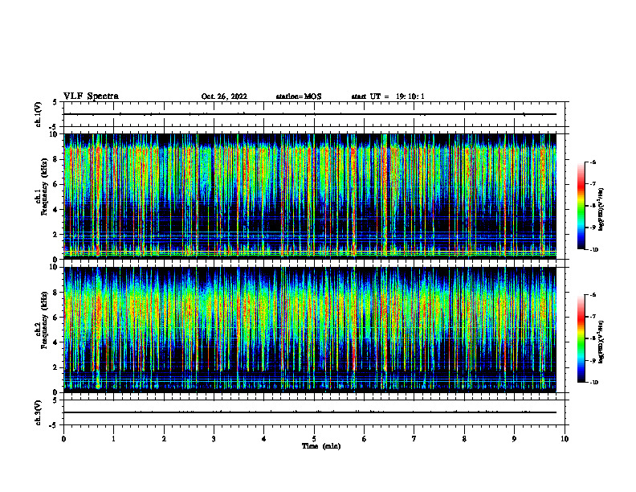Click the "VLF Spectra" plot title

91,96
